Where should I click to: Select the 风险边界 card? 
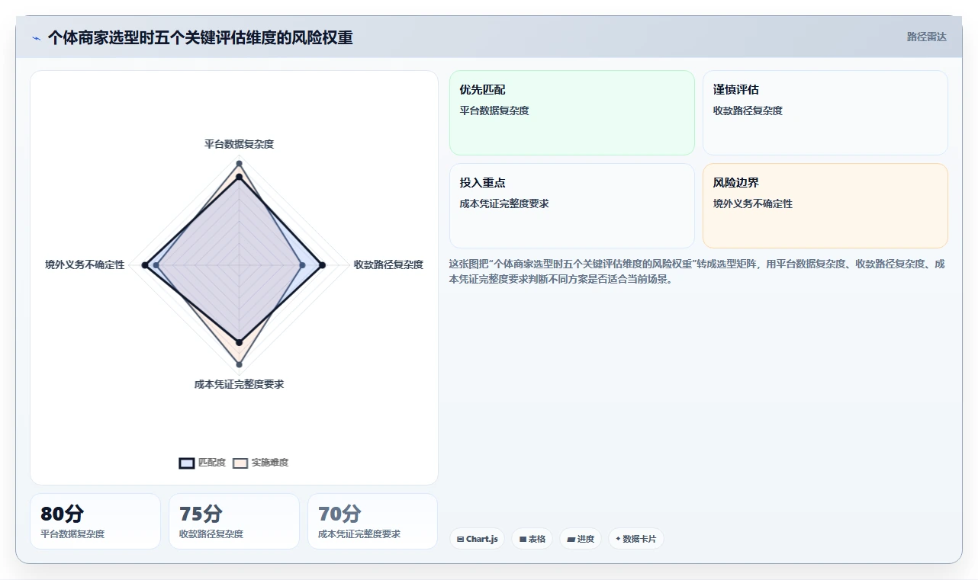pyautogui.click(x=825, y=206)
